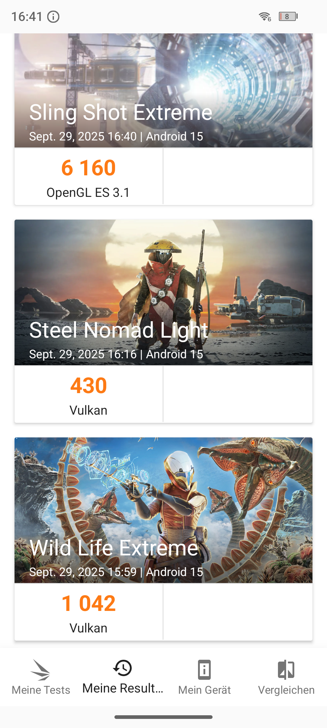Select the 430 Vulkan score

tap(88, 394)
